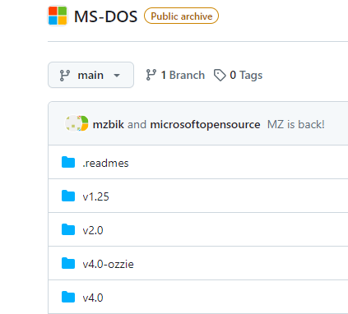The image size is (348, 314).
Task: Click the commit authors' avatar stack
Action: coord(77,123)
